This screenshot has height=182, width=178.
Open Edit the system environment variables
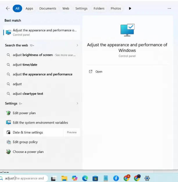click(42, 123)
